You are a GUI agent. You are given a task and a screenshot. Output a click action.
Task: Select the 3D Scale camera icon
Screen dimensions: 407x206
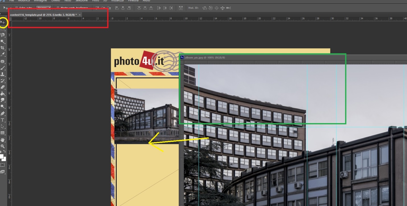228,8
